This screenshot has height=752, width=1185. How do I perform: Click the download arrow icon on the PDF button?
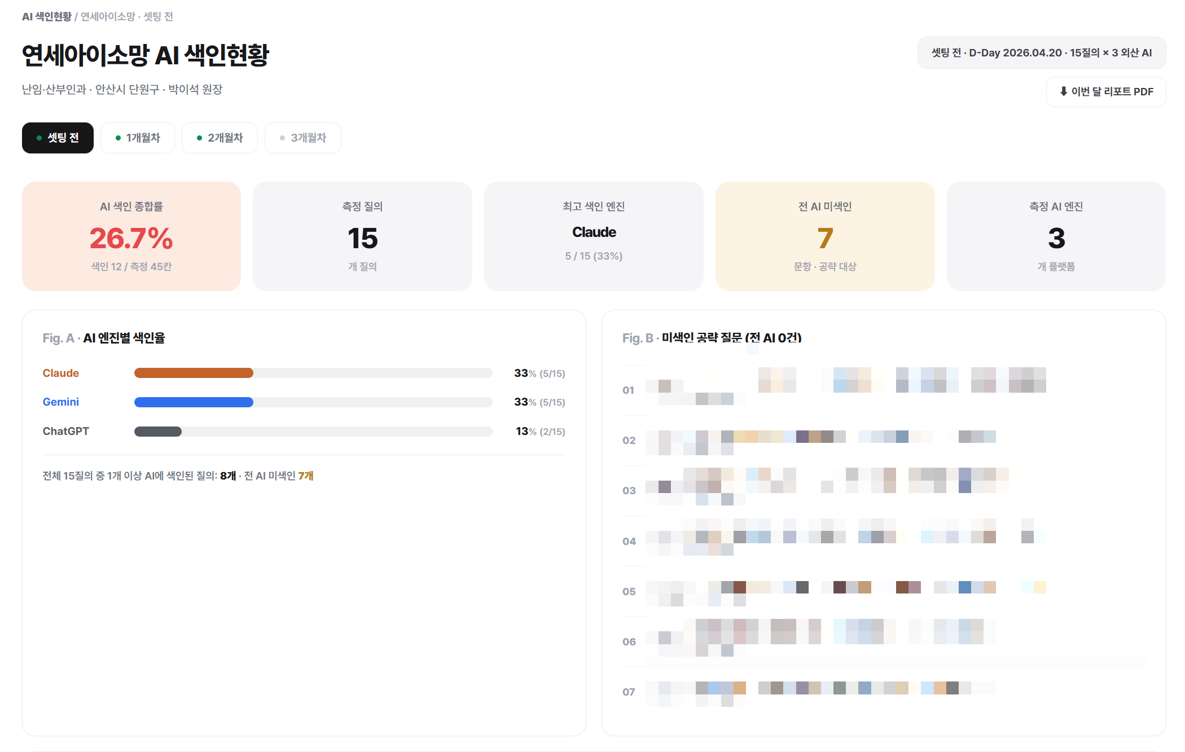1064,91
